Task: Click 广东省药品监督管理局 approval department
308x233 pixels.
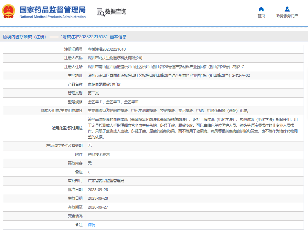Action: click(106, 181)
